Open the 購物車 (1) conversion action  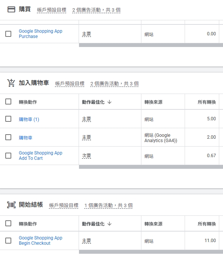(29, 119)
